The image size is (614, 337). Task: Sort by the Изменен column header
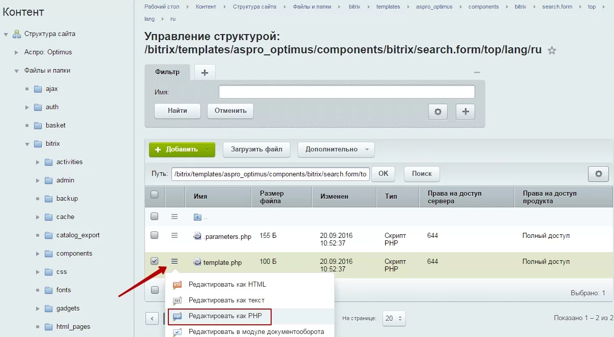tap(344, 196)
